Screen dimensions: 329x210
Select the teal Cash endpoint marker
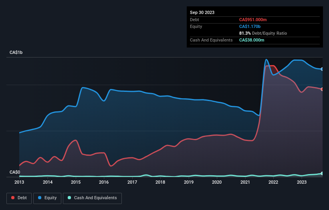[x=322, y=173]
